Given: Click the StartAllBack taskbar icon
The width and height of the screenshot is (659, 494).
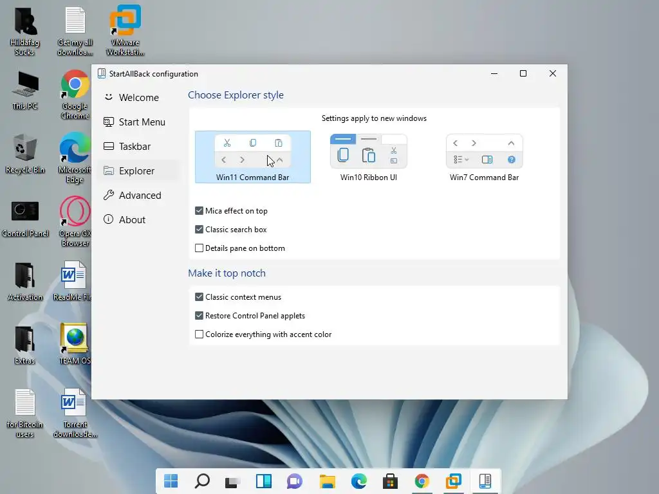Looking at the screenshot, I should (485, 481).
